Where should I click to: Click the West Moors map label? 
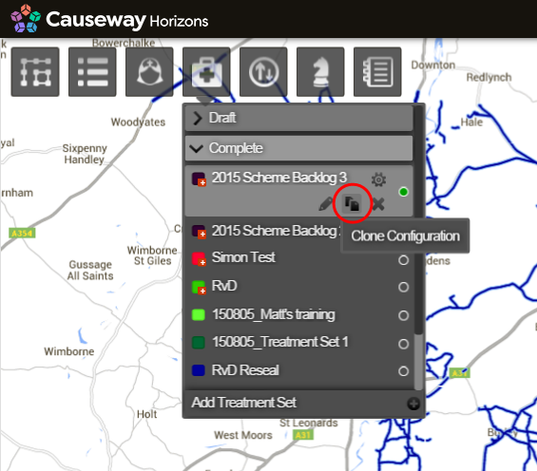tap(243, 435)
